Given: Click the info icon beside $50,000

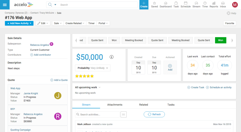Looking at the screenshot, I should click(x=112, y=57).
